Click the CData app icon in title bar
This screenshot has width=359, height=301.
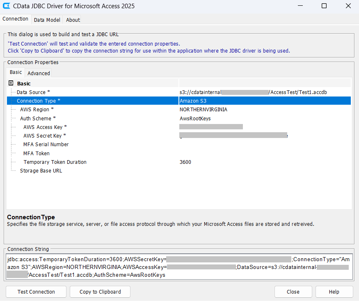(7, 6)
